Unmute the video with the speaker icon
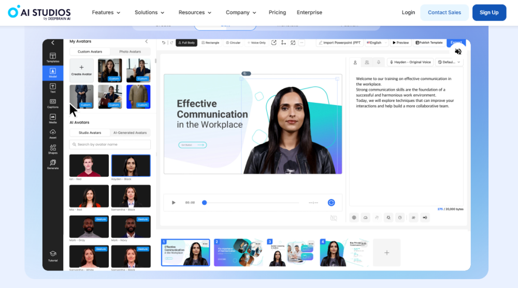 (458, 52)
